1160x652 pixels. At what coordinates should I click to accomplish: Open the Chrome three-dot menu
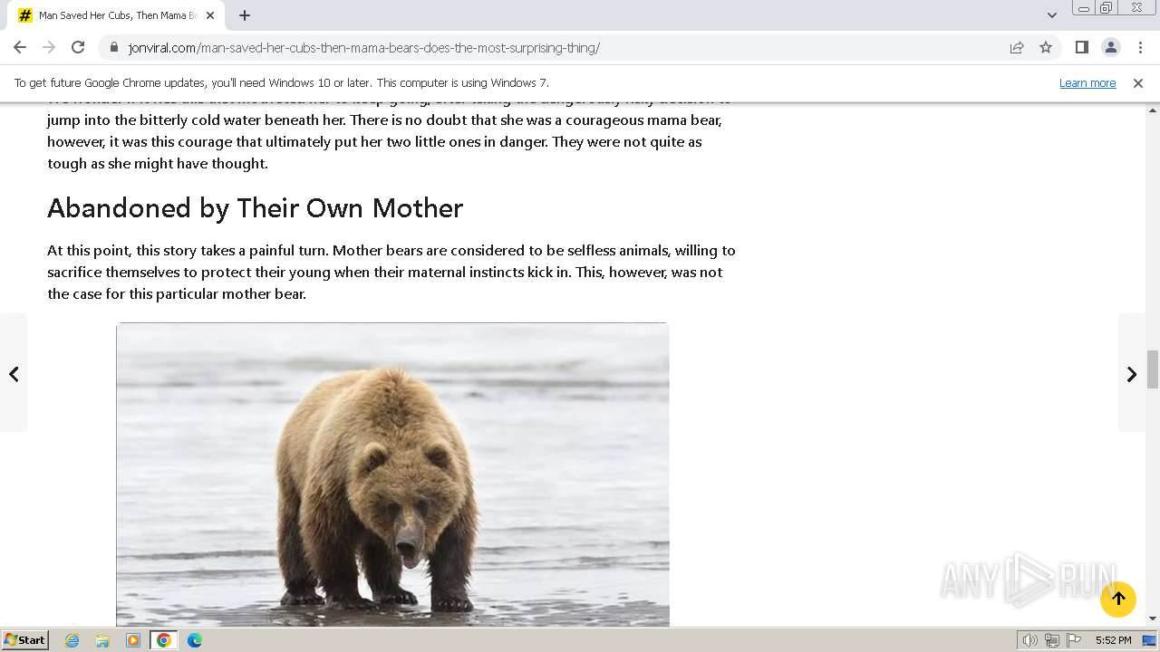tap(1139, 47)
